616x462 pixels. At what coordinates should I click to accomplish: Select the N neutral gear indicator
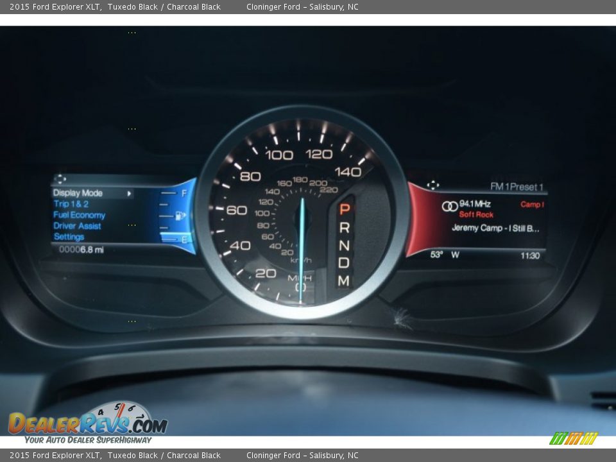click(x=345, y=245)
